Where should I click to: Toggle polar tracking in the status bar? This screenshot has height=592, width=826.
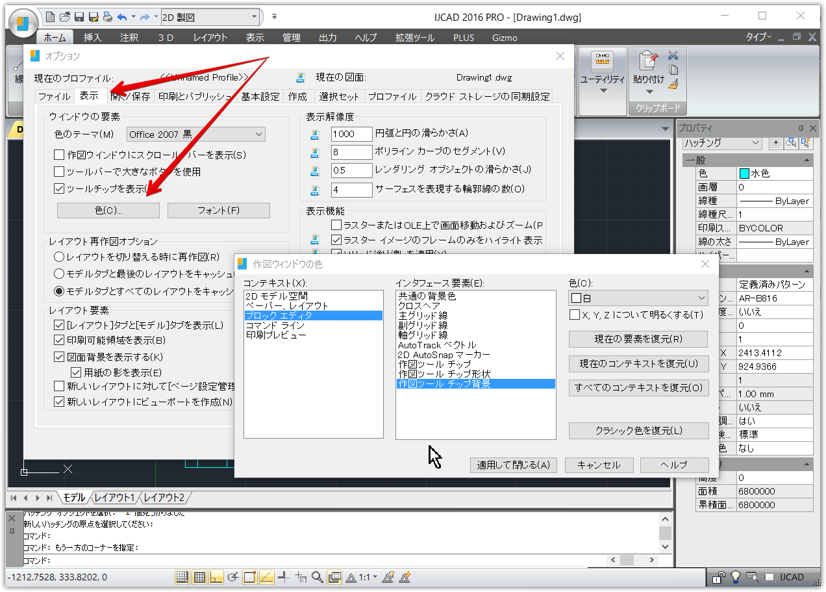pyautogui.click(x=233, y=577)
